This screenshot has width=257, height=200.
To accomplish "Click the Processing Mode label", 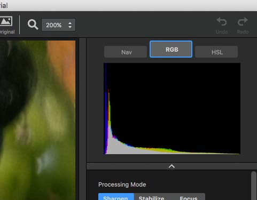I will pos(122,185).
